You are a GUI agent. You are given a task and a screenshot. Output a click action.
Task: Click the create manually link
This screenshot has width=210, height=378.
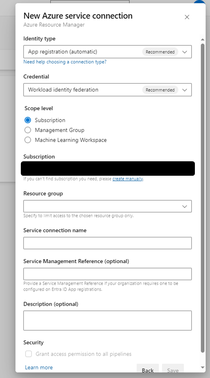(x=127, y=179)
